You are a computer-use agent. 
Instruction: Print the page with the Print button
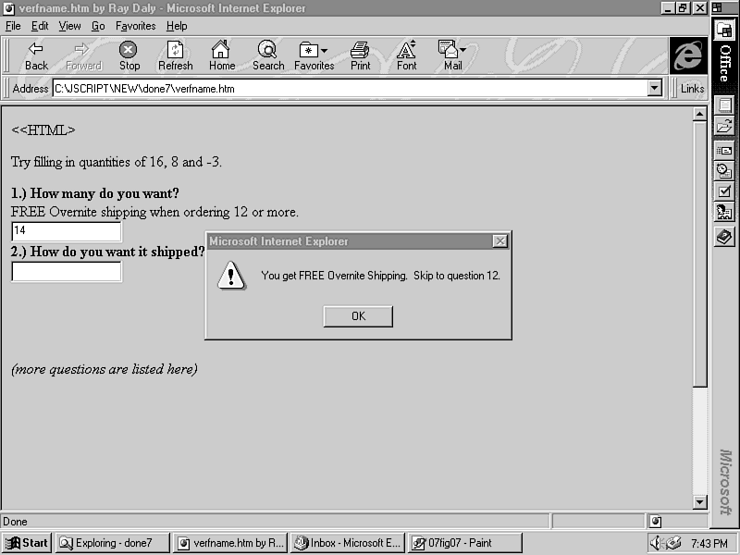click(x=360, y=55)
